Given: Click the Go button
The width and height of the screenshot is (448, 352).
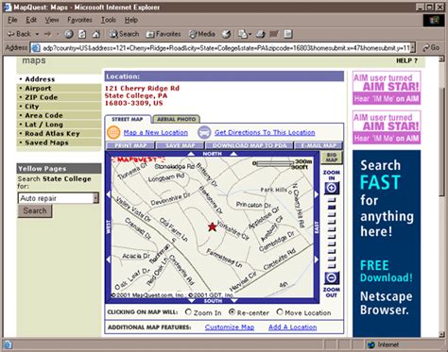Looking at the screenshot, I should (431, 48).
